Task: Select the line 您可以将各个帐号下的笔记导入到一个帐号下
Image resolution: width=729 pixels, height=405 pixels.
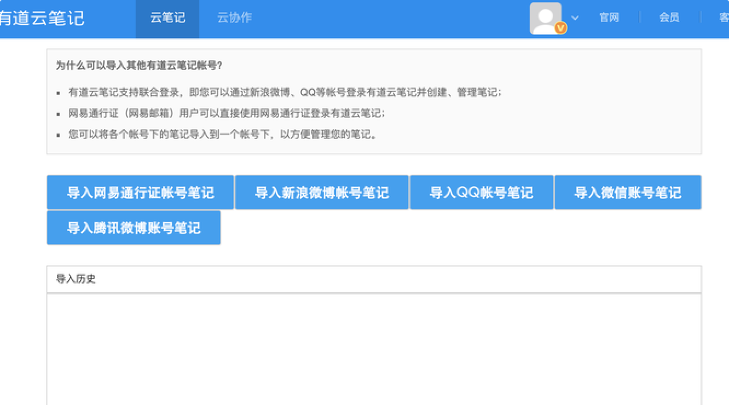Action: pos(223,135)
